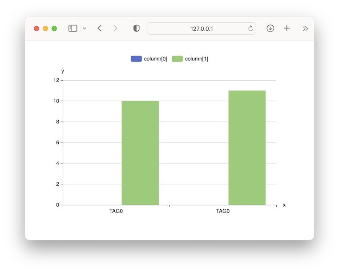The width and height of the screenshot is (339, 273).
Task: Show downloads with the download icon
Action: [x=270, y=29]
